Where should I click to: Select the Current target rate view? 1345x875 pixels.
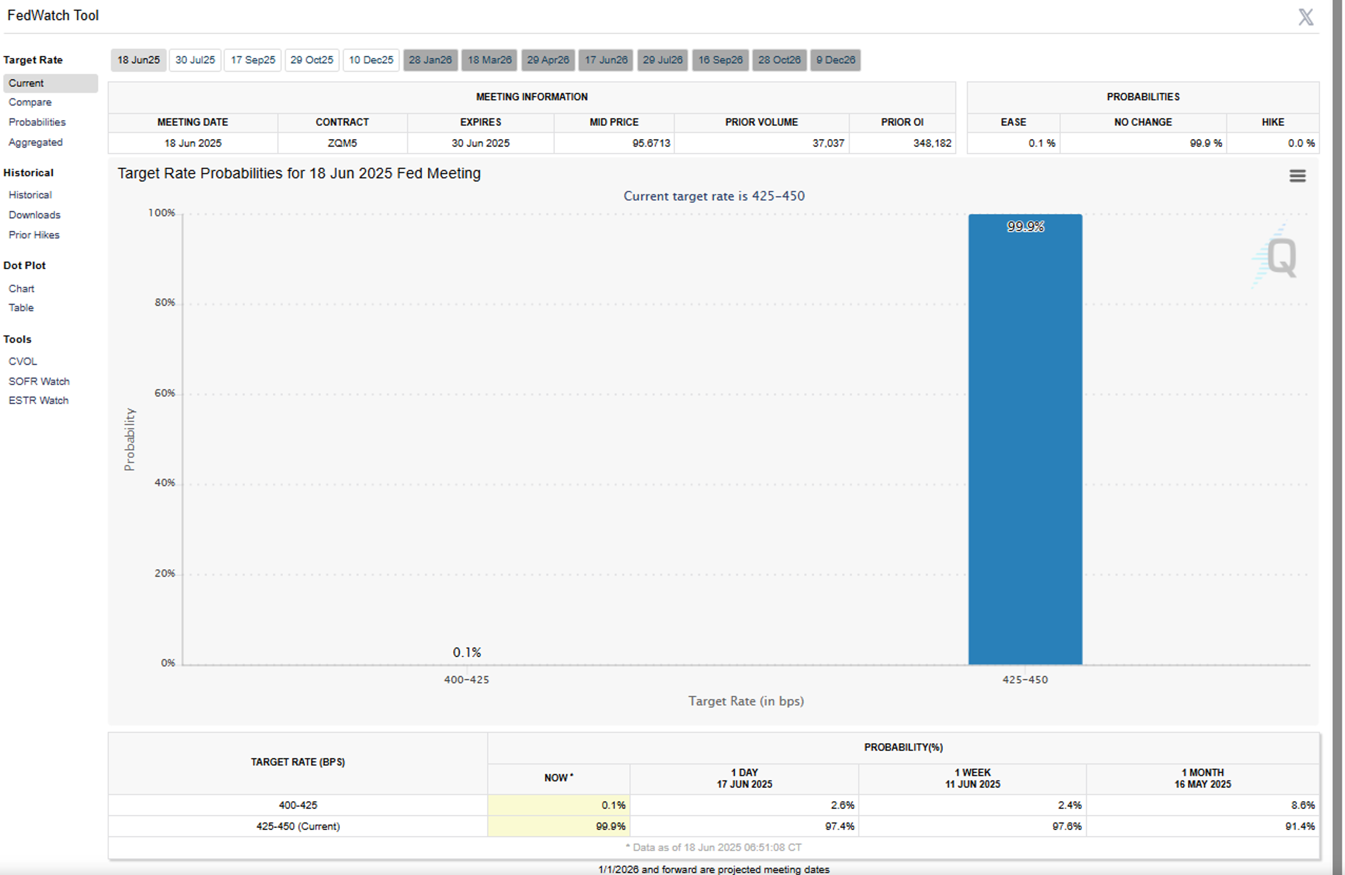tap(26, 83)
